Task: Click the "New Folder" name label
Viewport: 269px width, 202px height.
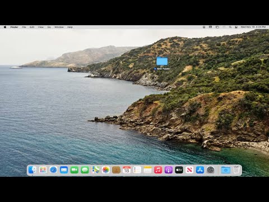Action: (163, 69)
